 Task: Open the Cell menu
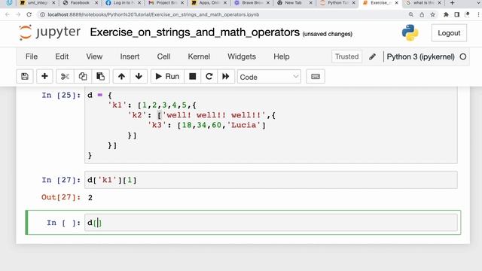(x=163, y=56)
